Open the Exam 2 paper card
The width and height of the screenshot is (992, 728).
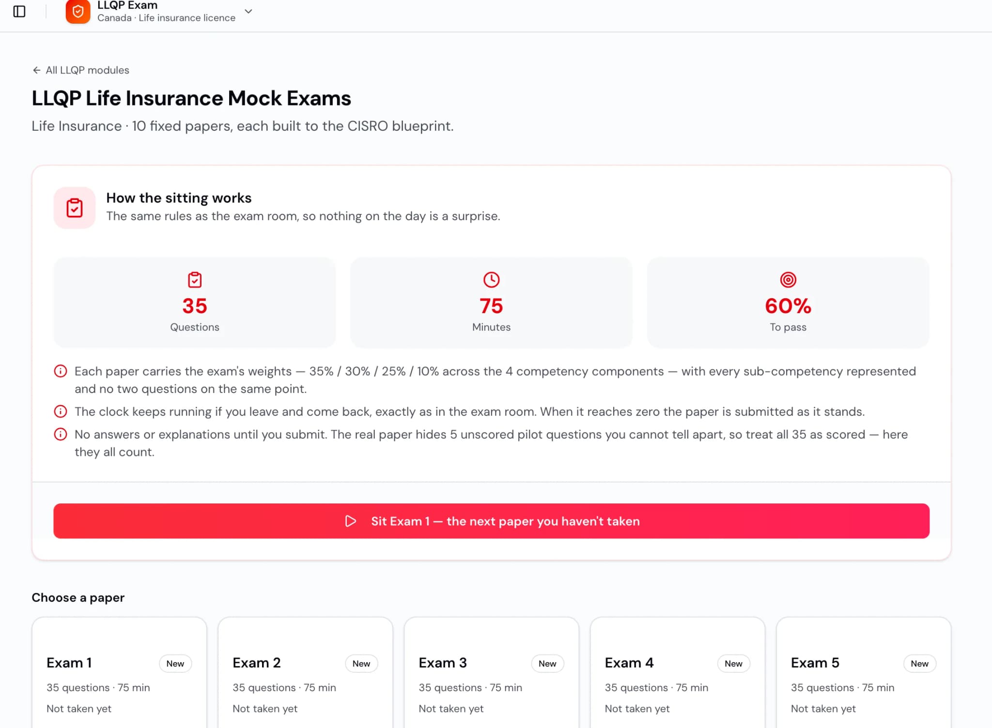coord(305,672)
